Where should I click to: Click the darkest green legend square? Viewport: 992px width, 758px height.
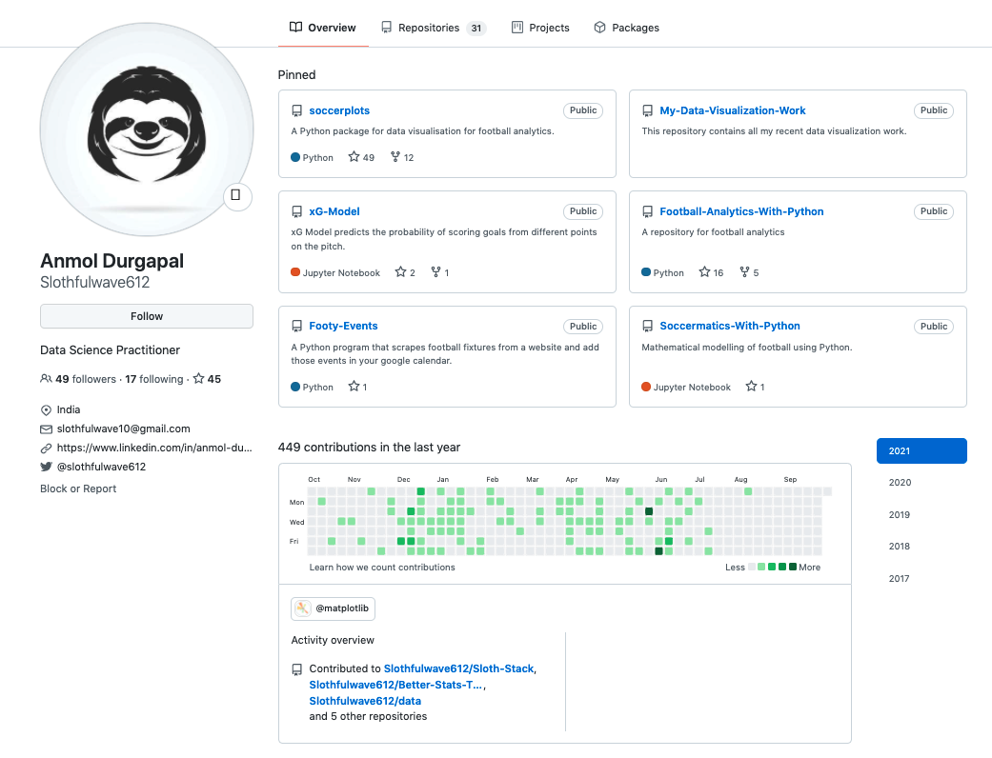coord(793,567)
